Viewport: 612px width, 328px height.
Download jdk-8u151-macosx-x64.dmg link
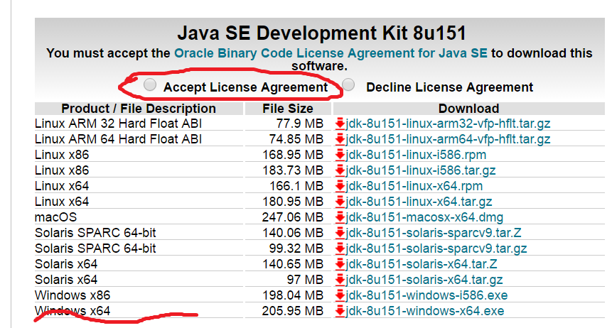(x=424, y=217)
